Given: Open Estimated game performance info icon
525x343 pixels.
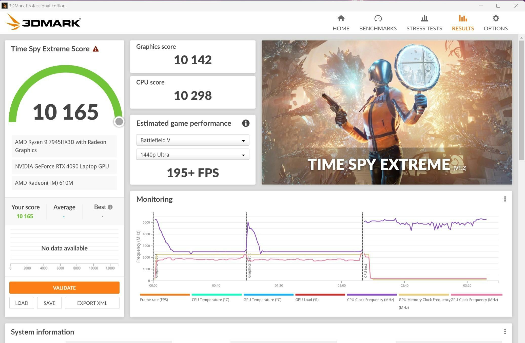Looking at the screenshot, I should click(246, 123).
